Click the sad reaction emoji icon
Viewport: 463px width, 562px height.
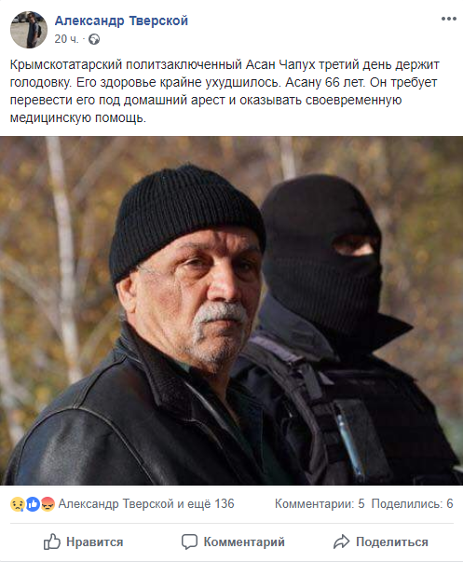(x=17, y=504)
